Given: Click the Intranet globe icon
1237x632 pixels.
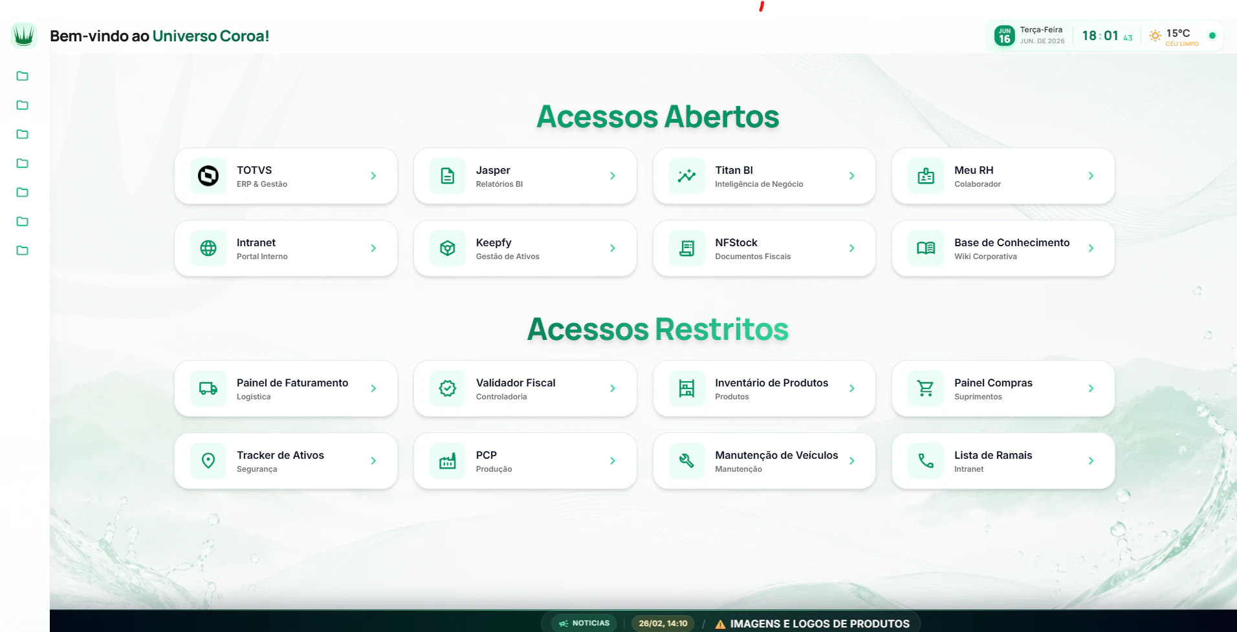Looking at the screenshot, I should click(x=208, y=248).
